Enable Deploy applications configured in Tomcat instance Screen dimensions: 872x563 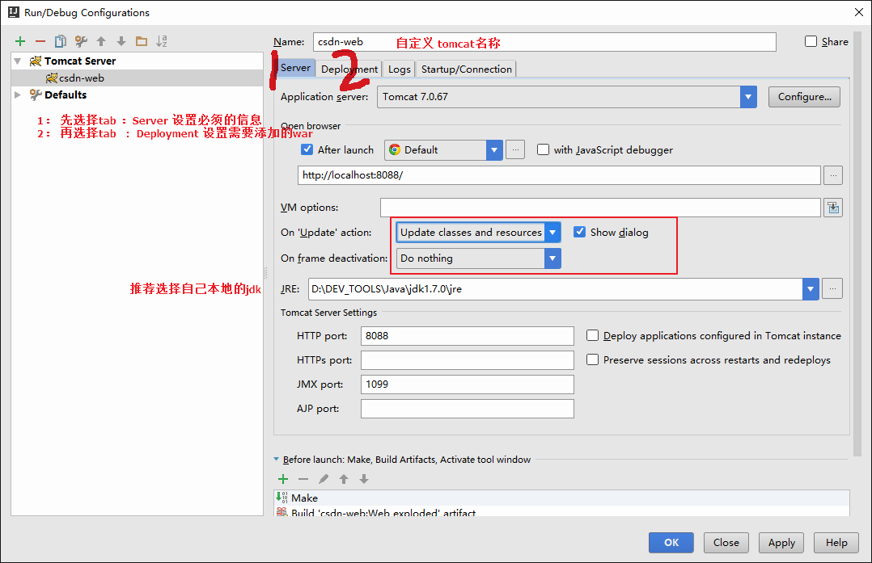[593, 336]
